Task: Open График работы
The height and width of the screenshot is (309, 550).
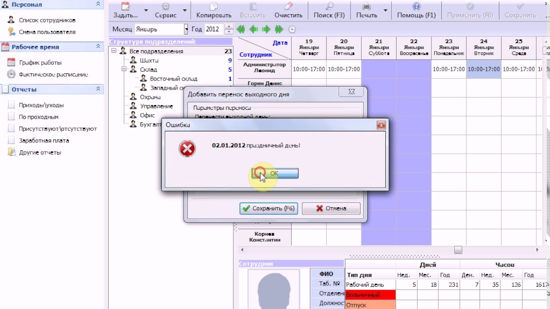Action: tap(40, 63)
